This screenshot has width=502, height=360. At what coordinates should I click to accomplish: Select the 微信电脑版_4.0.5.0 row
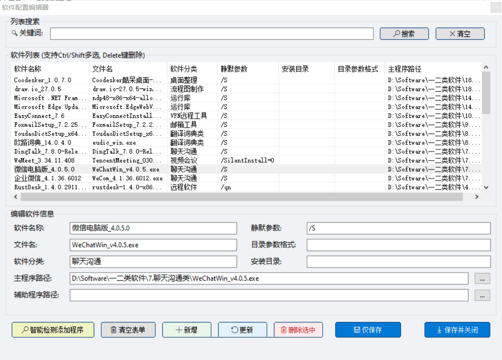coord(45,169)
